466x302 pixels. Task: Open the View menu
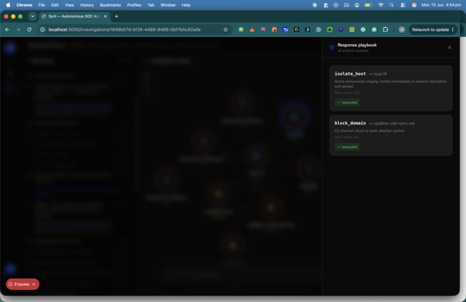click(69, 5)
